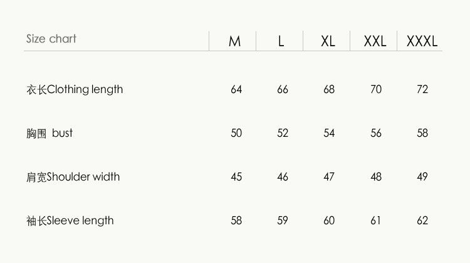Select the XXL size column header
Image resolution: width=470 pixels, height=263 pixels.
point(375,41)
